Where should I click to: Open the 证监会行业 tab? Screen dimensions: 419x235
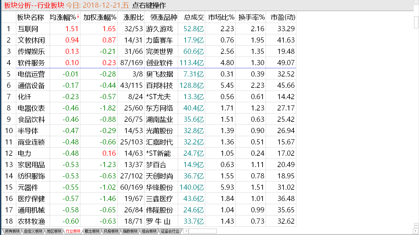[x=170, y=231]
